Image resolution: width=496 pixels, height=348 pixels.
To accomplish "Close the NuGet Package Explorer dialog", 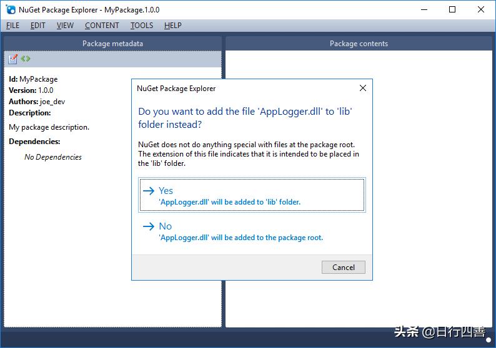I will [x=363, y=88].
